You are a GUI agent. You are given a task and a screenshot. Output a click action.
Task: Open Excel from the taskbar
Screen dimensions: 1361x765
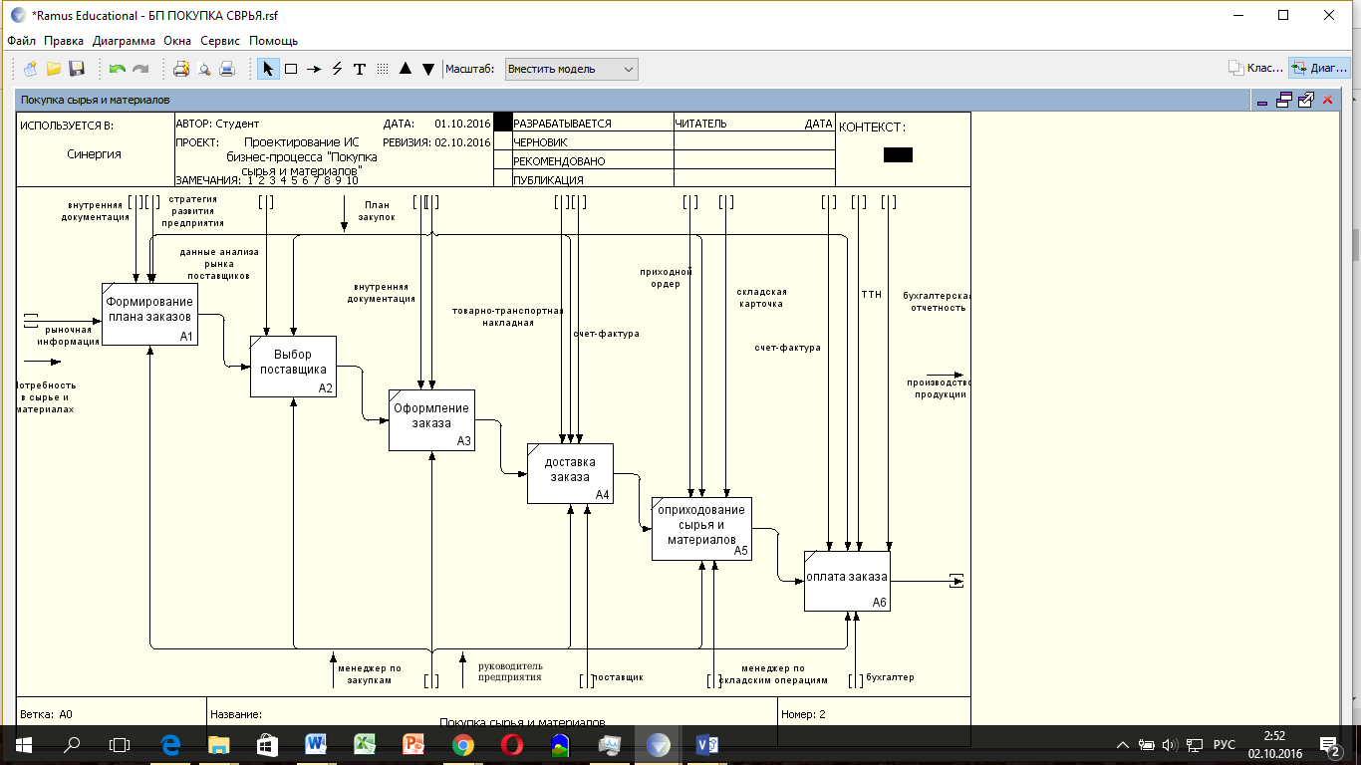(x=365, y=744)
